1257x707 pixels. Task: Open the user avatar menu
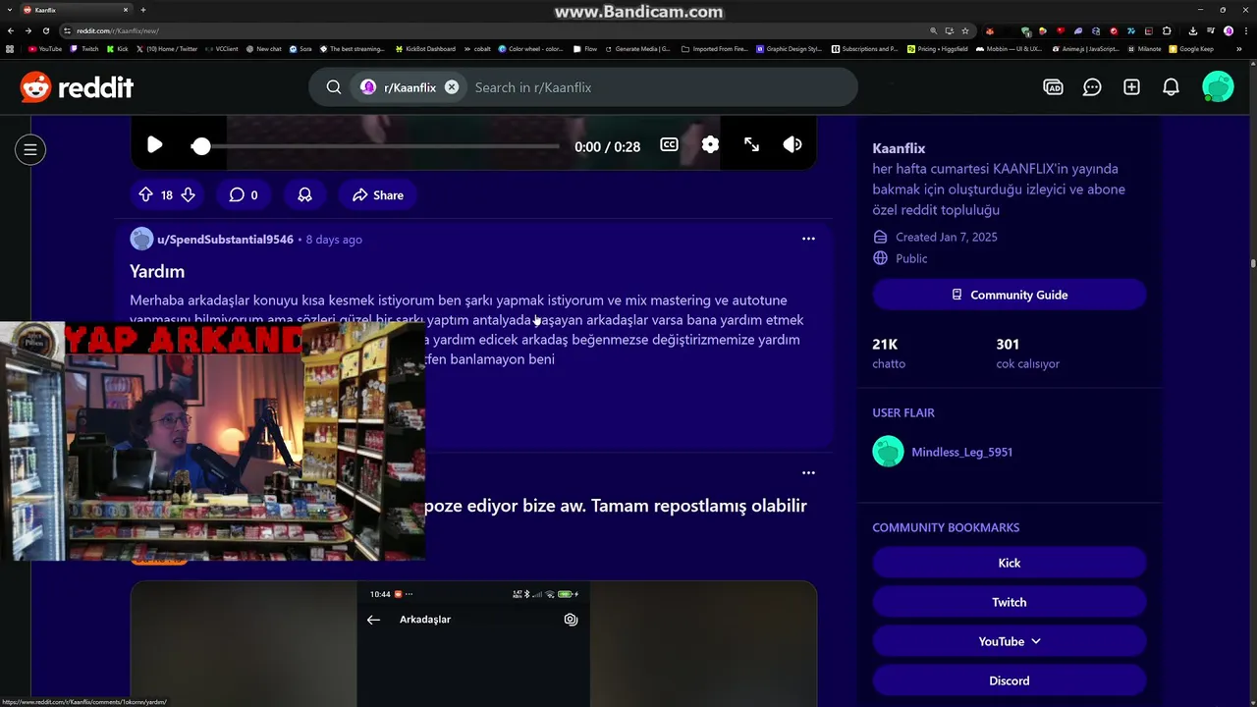pyautogui.click(x=1218, y=87)
